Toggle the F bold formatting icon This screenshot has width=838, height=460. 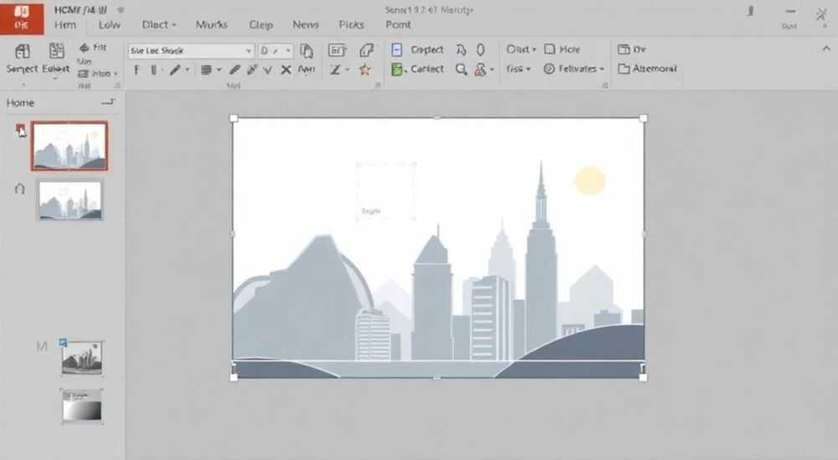(137, 70)
